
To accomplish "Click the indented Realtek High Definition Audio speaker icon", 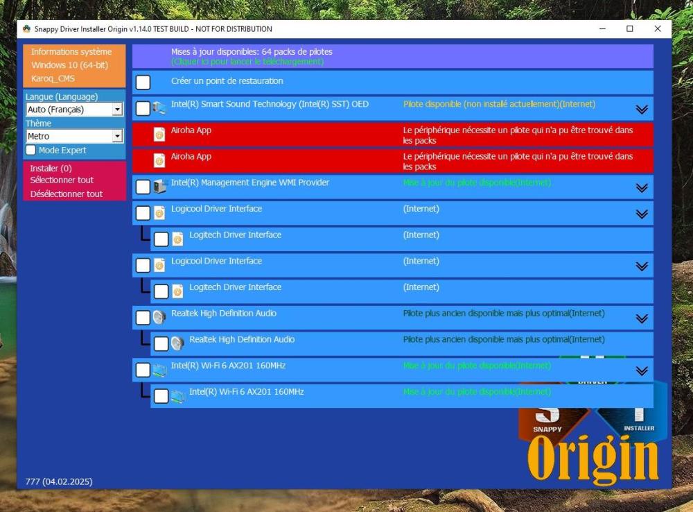I will [177, 343].
